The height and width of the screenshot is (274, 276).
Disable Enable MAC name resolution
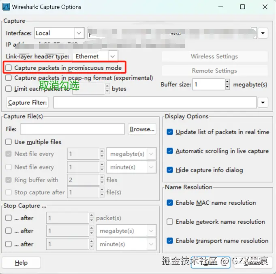(170, 203)
